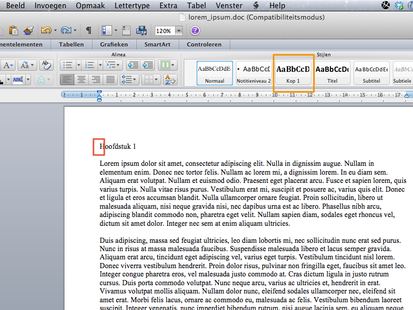Click the grow font A button
Screen dimensions: 413x310
(8, 65)
